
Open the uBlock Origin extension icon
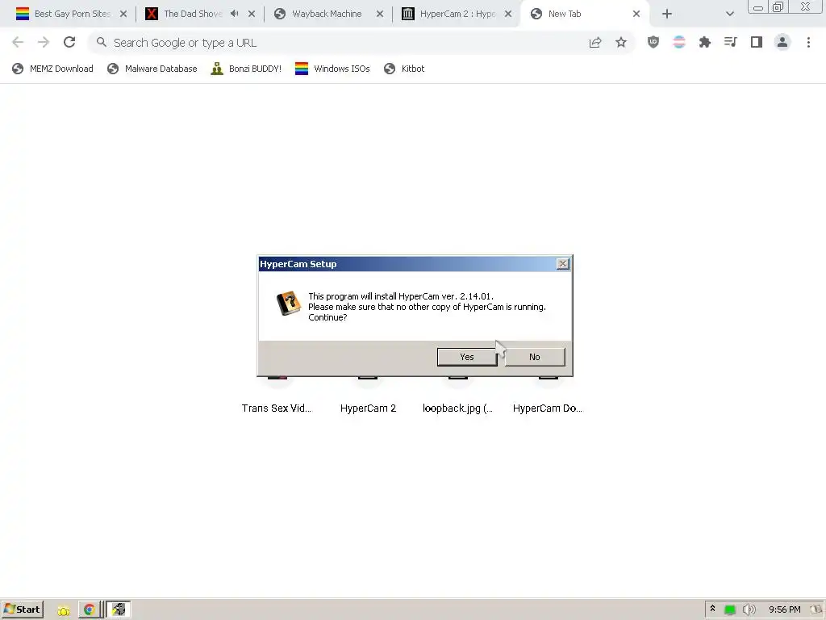653,42
